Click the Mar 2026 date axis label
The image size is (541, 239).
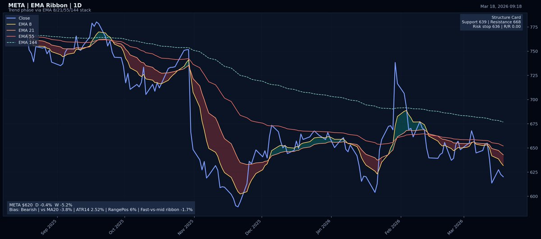click(x=456, y=227)
